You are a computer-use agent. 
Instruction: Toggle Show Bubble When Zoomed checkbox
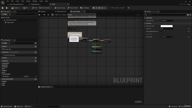(x=161, y=31)
